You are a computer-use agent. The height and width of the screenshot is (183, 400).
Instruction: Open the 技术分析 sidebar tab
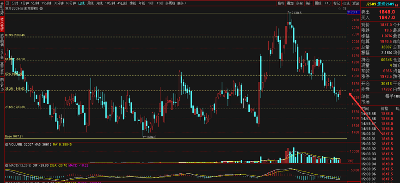tap(2, 24)
